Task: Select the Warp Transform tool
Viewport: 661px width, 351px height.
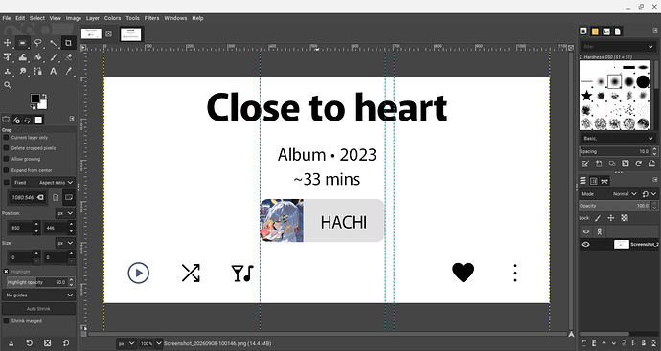Action: pyautogui.click(x=22, y=57)
